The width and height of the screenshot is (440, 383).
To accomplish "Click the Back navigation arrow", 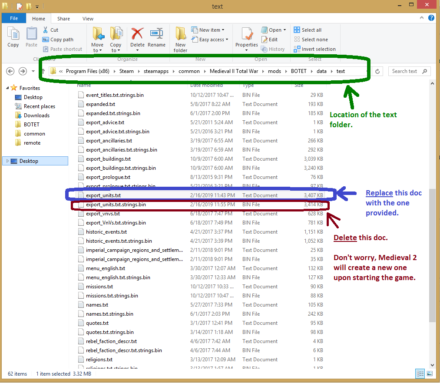I will coord(10,71).
